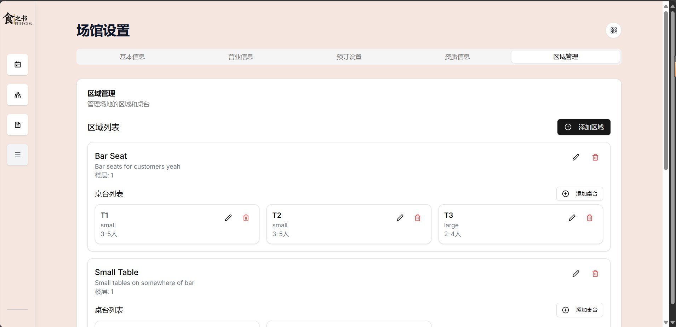Click the document icon in sidebar

17,124
